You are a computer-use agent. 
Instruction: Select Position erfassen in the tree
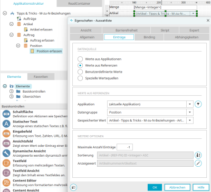coord(49,51)
